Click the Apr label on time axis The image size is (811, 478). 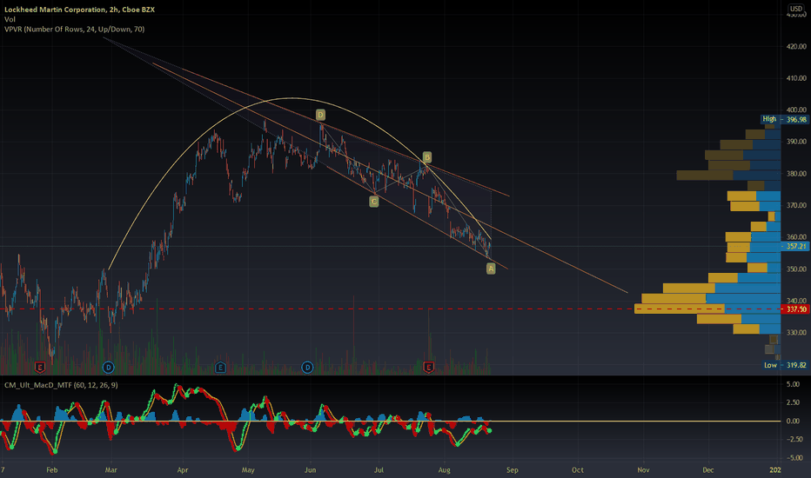pos(182,469)
